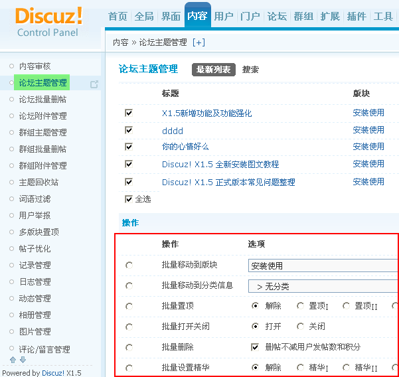The width and height of the screenshot is (399, 377).
Task: Select 置顶I radio option
Action: point(301,306)
